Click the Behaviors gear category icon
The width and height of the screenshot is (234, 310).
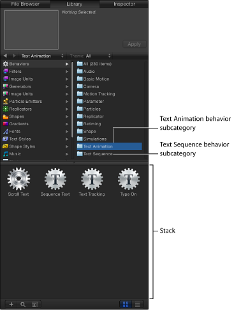click(x=6, y=64)
